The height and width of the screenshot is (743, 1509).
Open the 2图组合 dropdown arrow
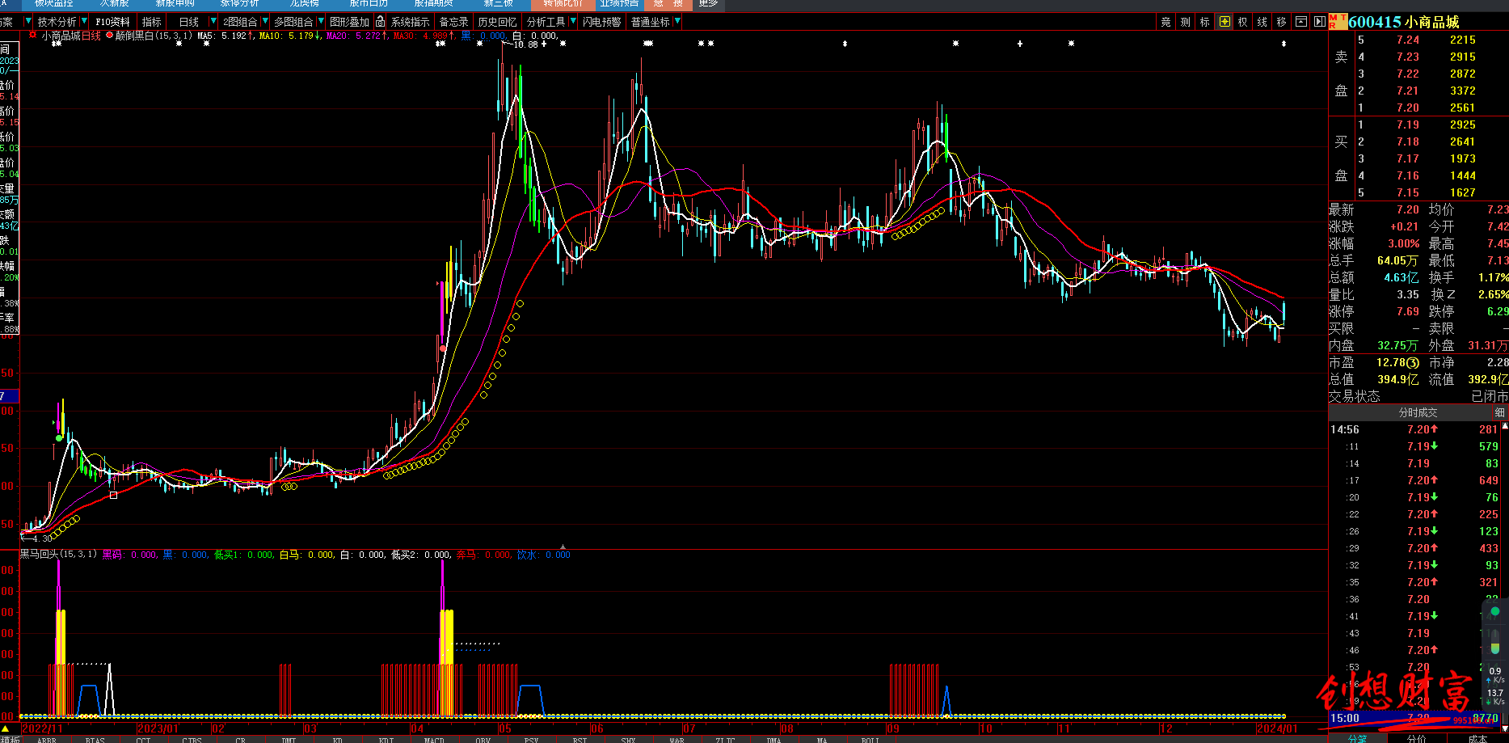[265, 22]
